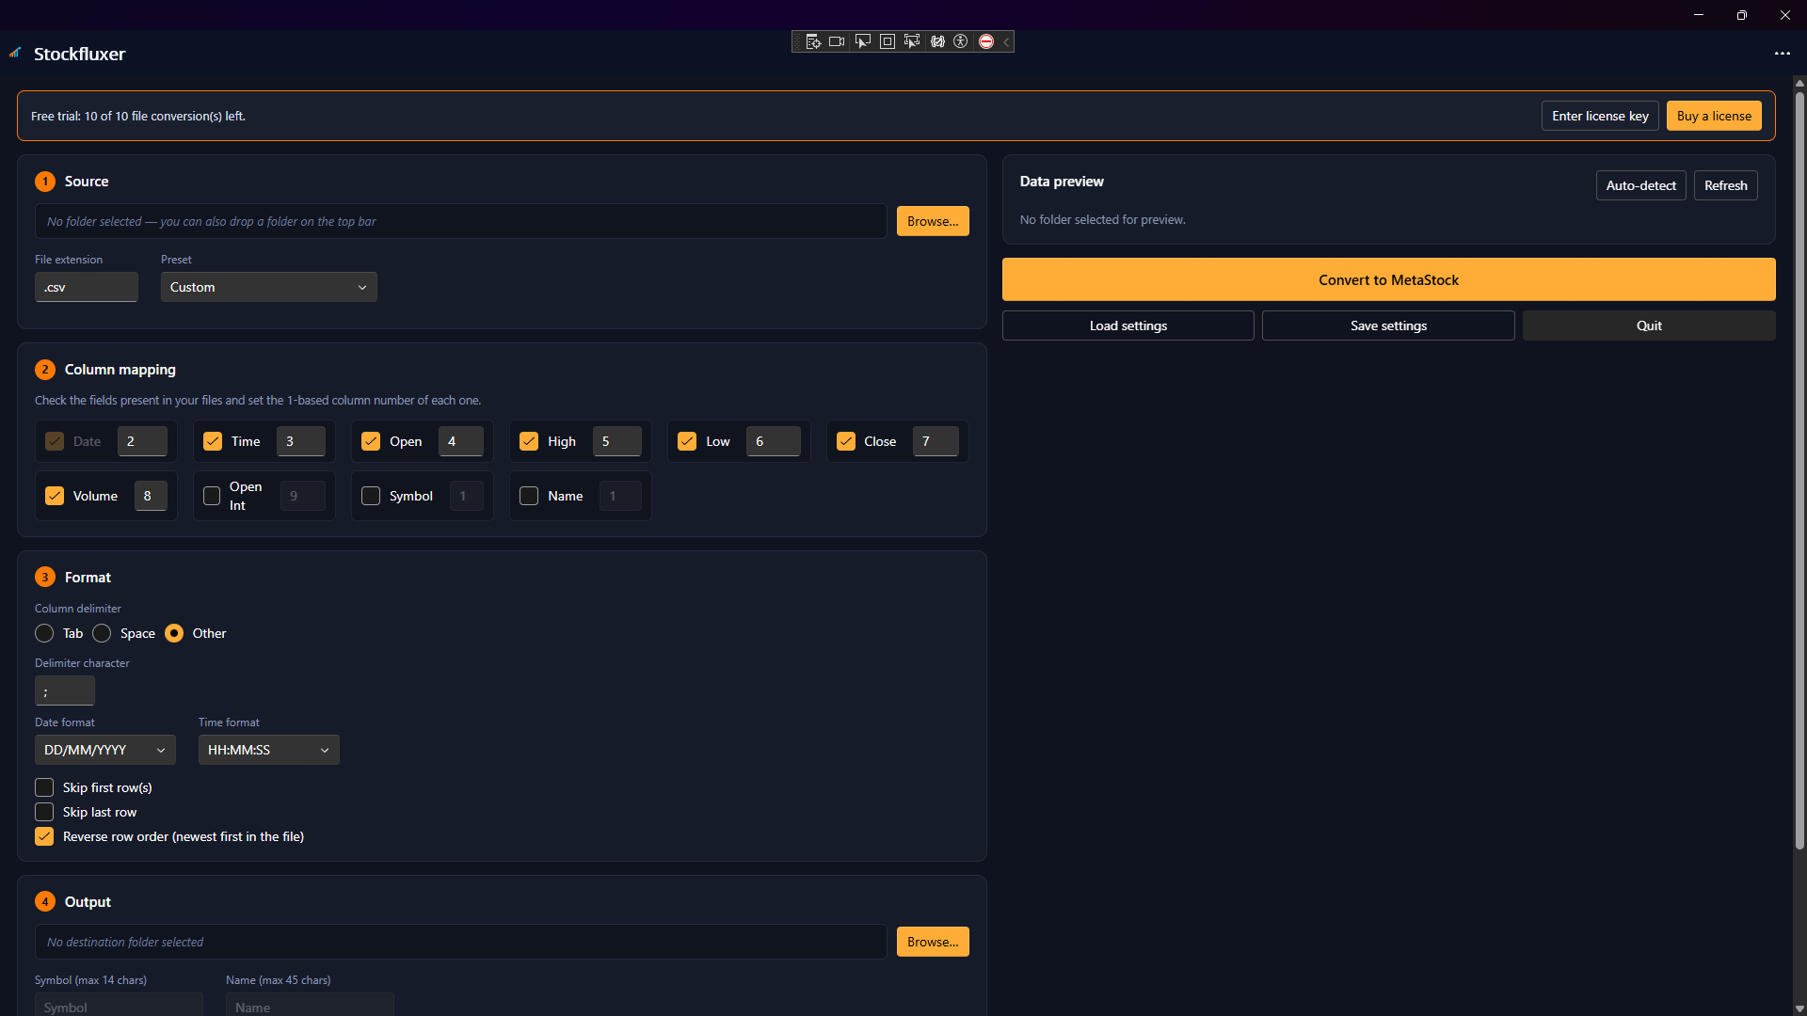The image size is (1807, 1016).
Task: Enable the Name column checkbox
Action: (x=529, y=496)
